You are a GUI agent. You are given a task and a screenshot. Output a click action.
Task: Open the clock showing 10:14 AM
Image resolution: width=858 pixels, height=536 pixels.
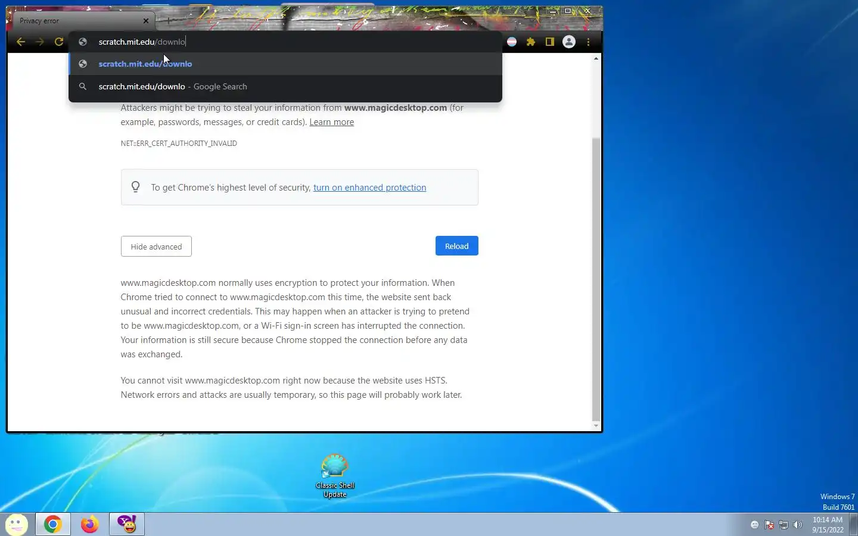click(x=828, y=525)
